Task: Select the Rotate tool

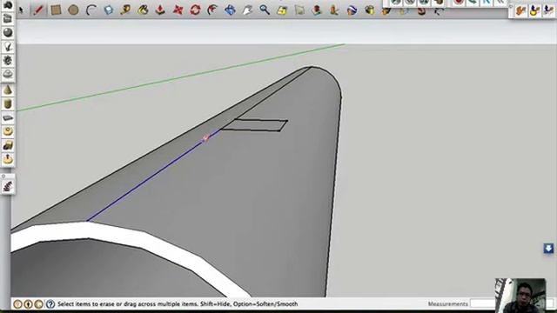Action: point(195,10)
